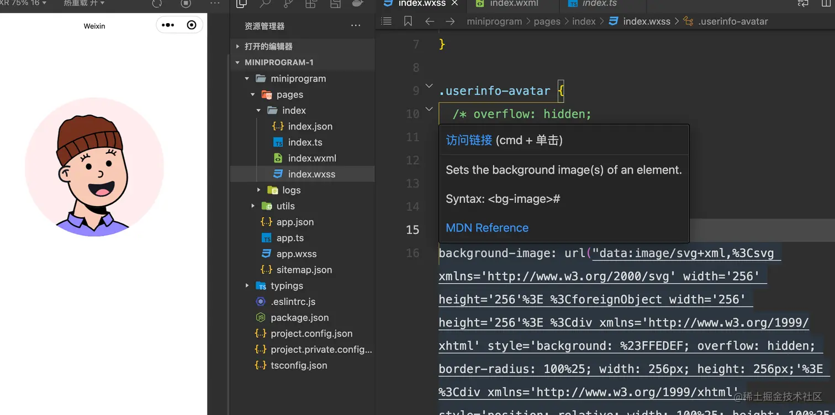Navigate forward with the right arrow
Screen dimensions: 835x415
click(x=450, y=21)
